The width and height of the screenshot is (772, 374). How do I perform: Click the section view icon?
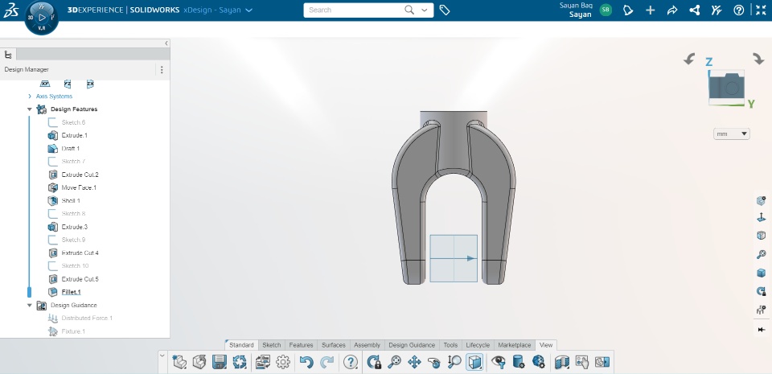pyautogui.click(x=562, y=363)
